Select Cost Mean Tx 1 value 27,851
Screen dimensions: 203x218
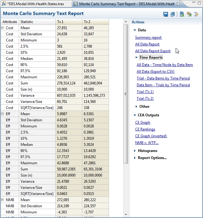point(69,28)
